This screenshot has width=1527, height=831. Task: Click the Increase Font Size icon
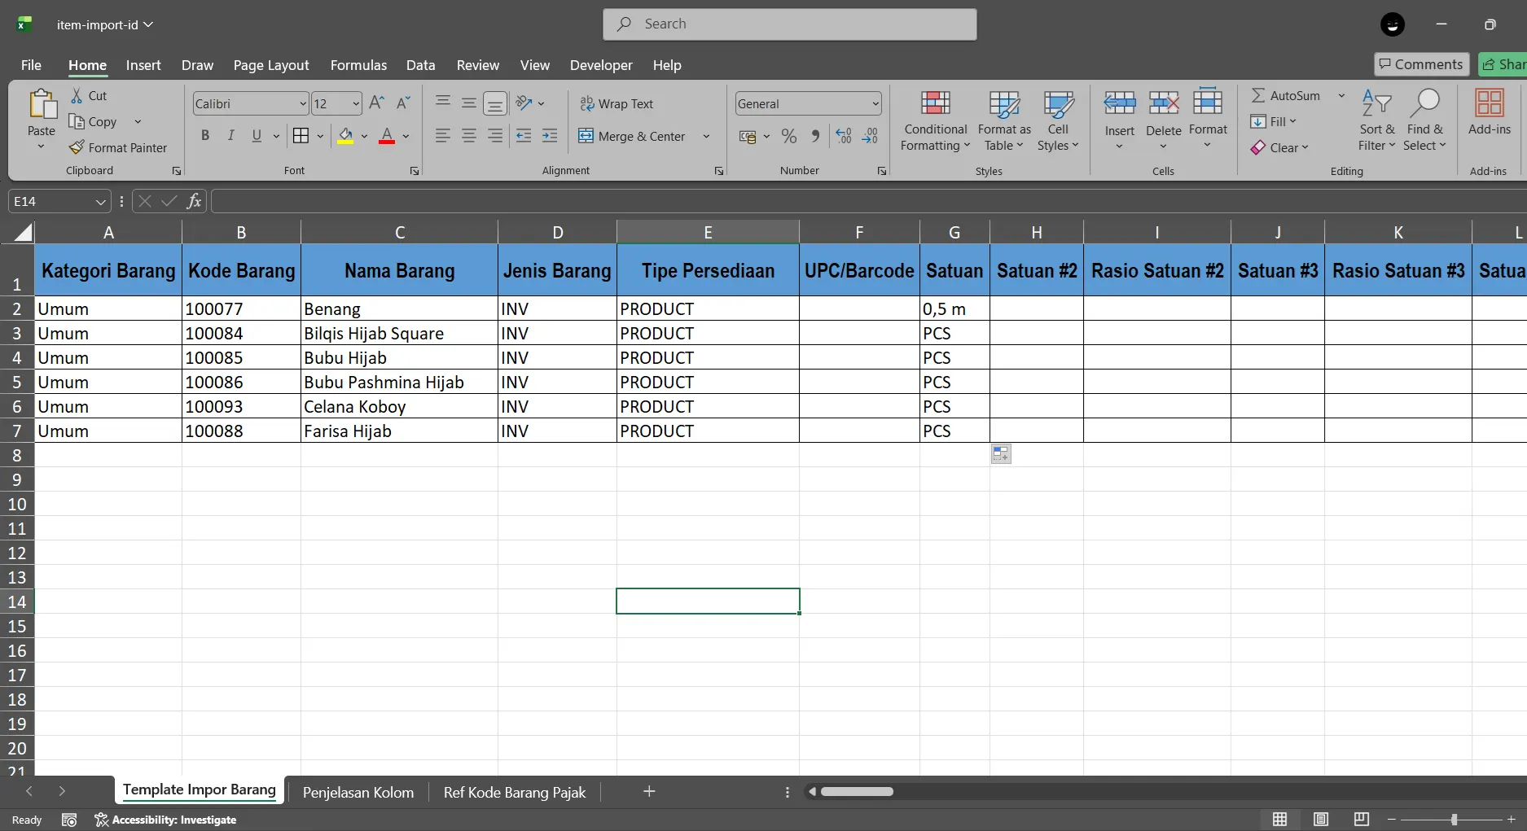[x=376, y=103]
